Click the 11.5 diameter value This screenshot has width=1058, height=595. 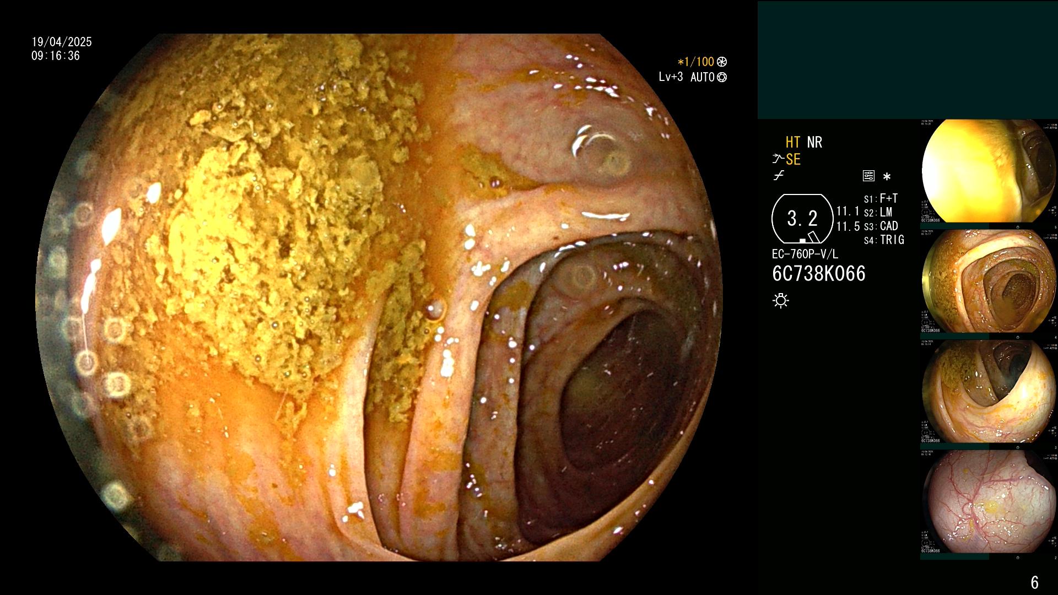coord(848,226)
